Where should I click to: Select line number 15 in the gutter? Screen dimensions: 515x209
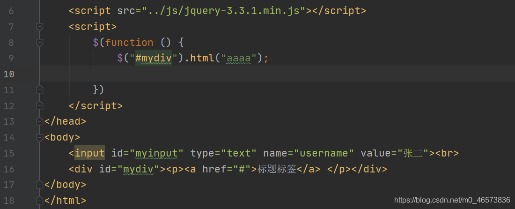(x=9, y=153)
